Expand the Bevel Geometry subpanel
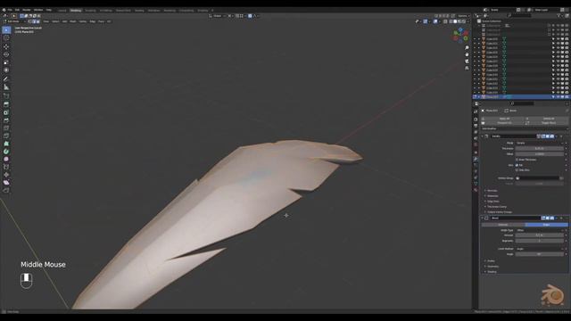The image size is (571, 321). (x=492, y=267)
